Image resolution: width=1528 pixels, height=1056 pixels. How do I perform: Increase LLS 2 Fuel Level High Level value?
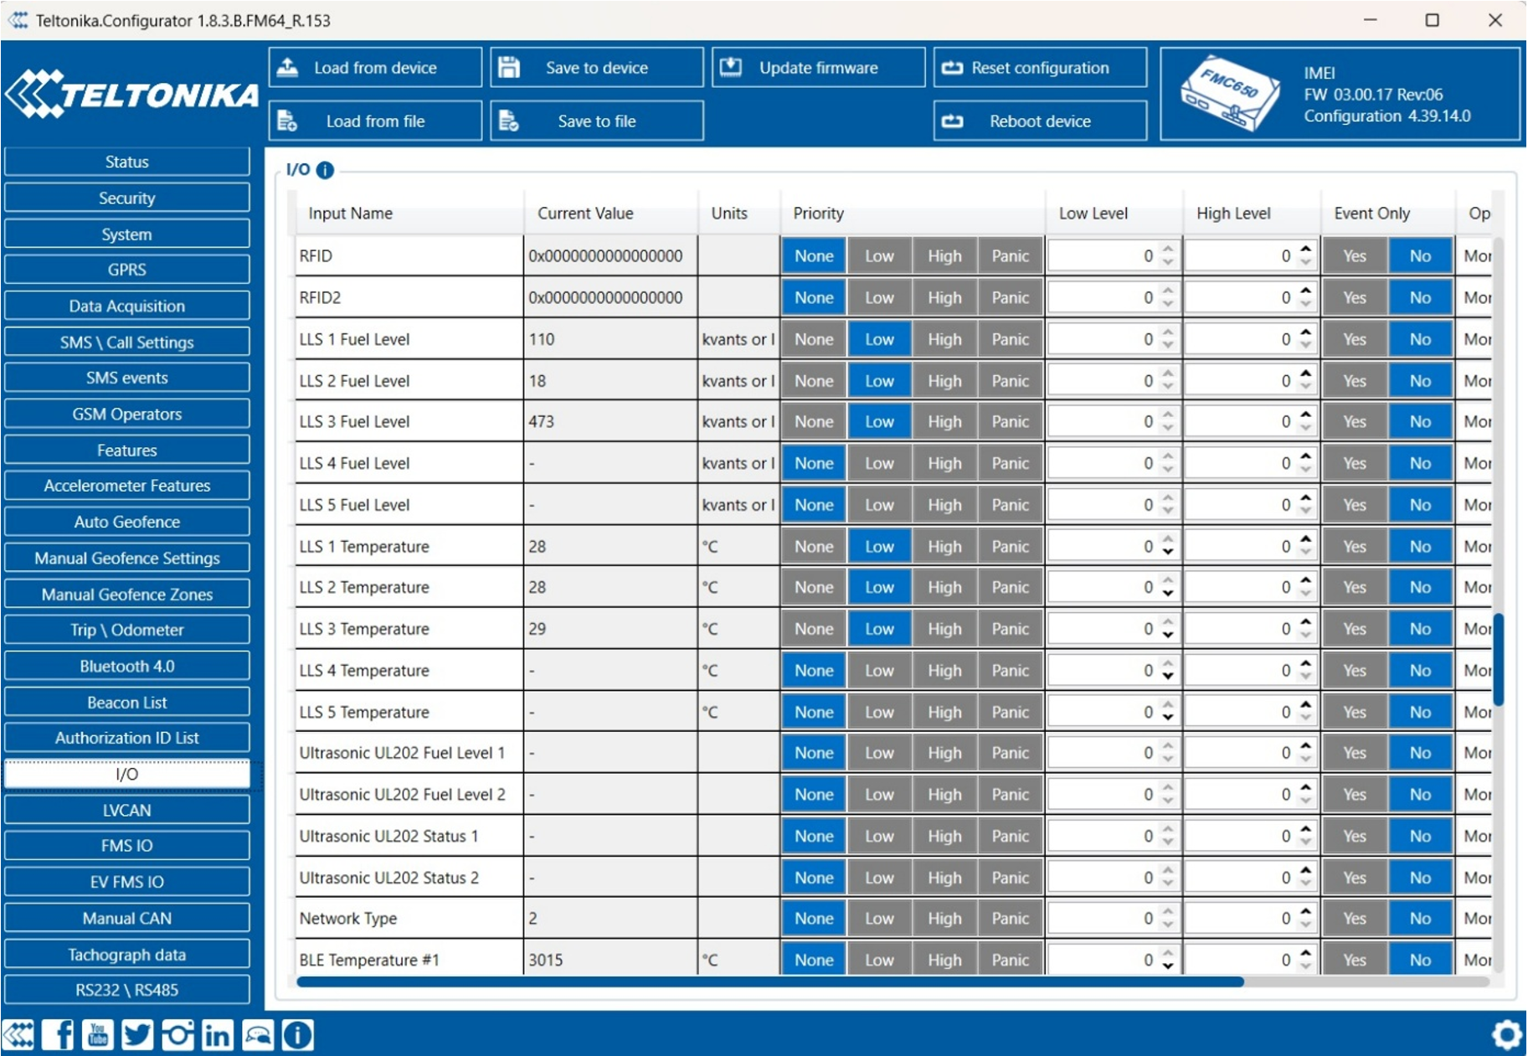point(1306,374)
